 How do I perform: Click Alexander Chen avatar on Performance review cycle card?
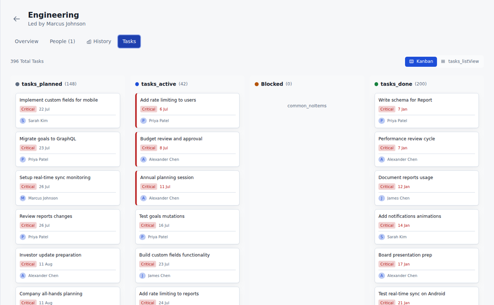click(382, 159)
